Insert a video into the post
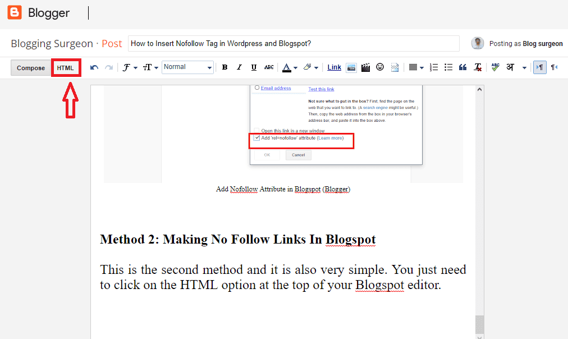The image size is (568, 339). coord(365,67)
